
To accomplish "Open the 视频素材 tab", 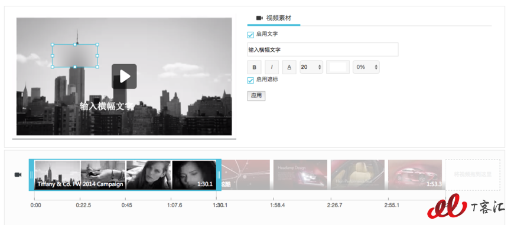I will pyautogui.click(x=274, y=18).
